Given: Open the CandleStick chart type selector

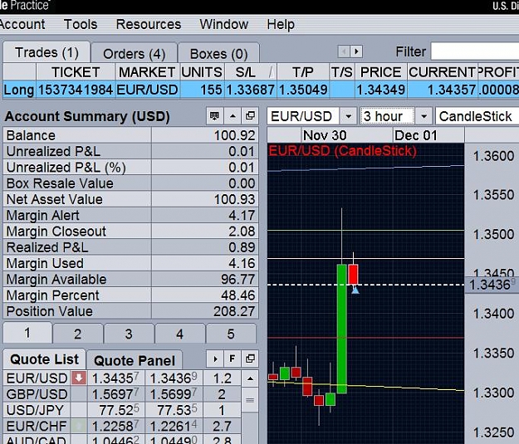Looking at the screenshot, I should pos(477,116).
